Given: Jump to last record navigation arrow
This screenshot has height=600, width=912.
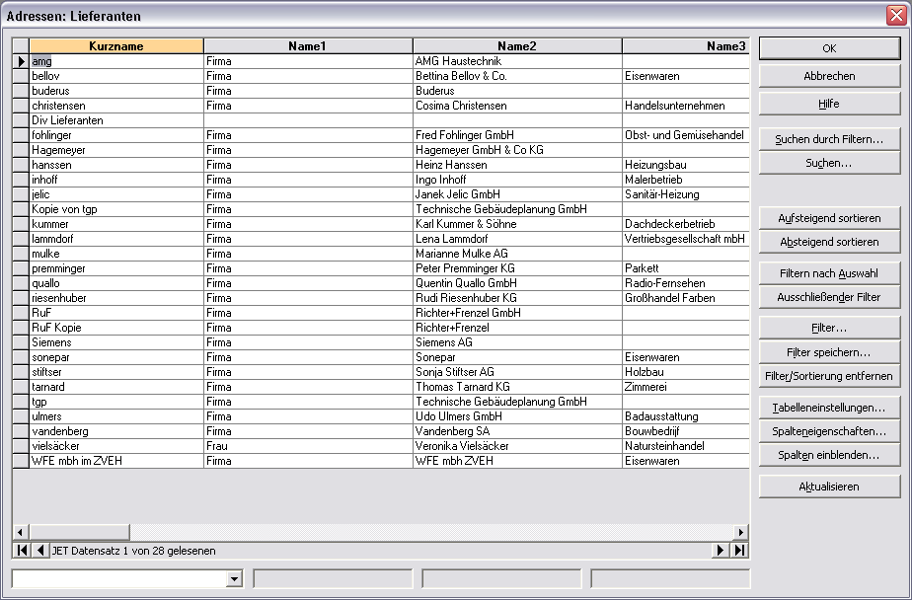Looking at the screenshot, I should (739, 550).
